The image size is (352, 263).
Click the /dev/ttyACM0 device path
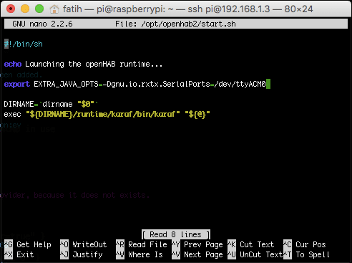click(240, 84)
